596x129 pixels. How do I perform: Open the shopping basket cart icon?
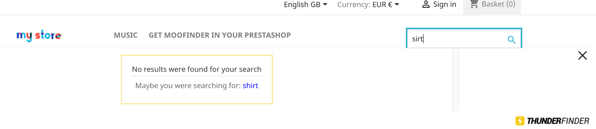(474, 4)
